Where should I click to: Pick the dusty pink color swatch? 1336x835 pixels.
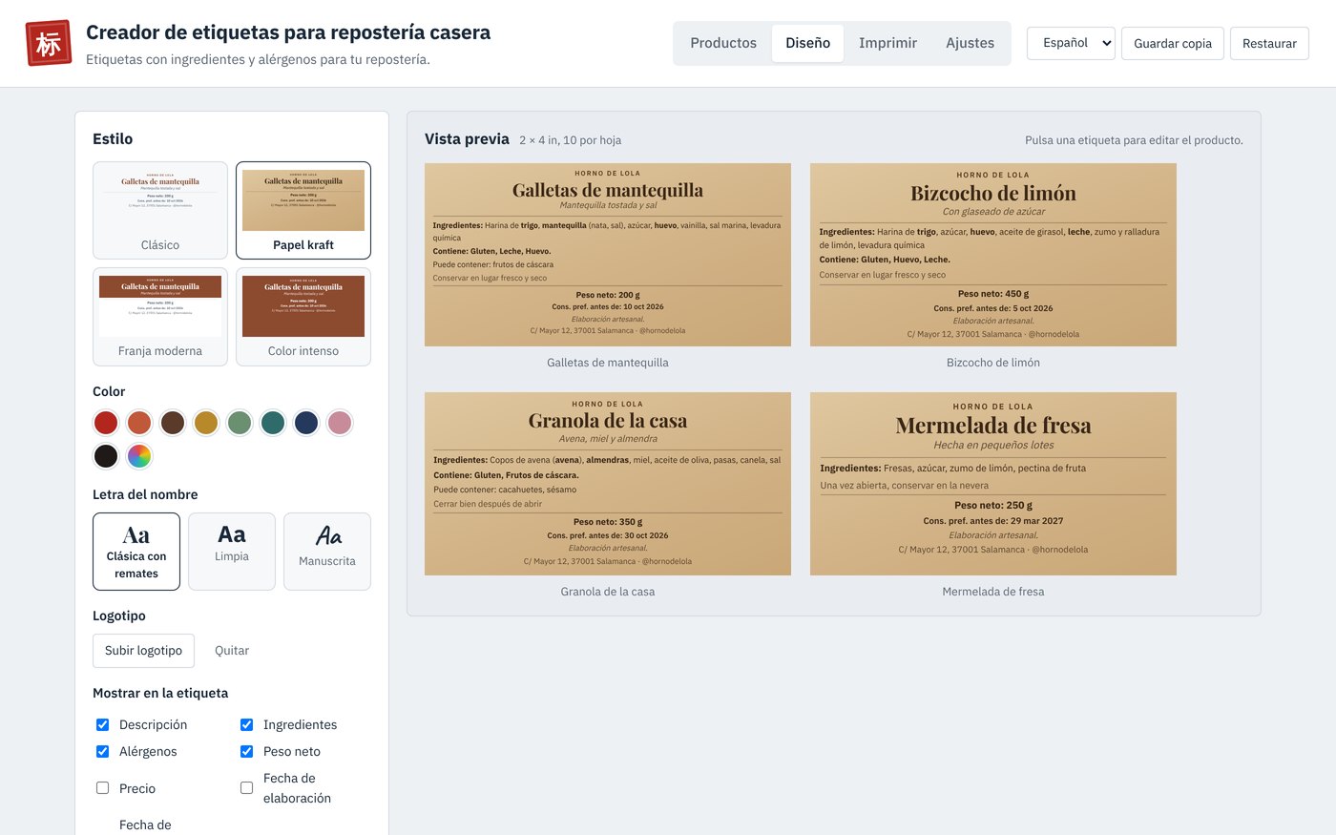pyautogui.click(x=340, y=423)
